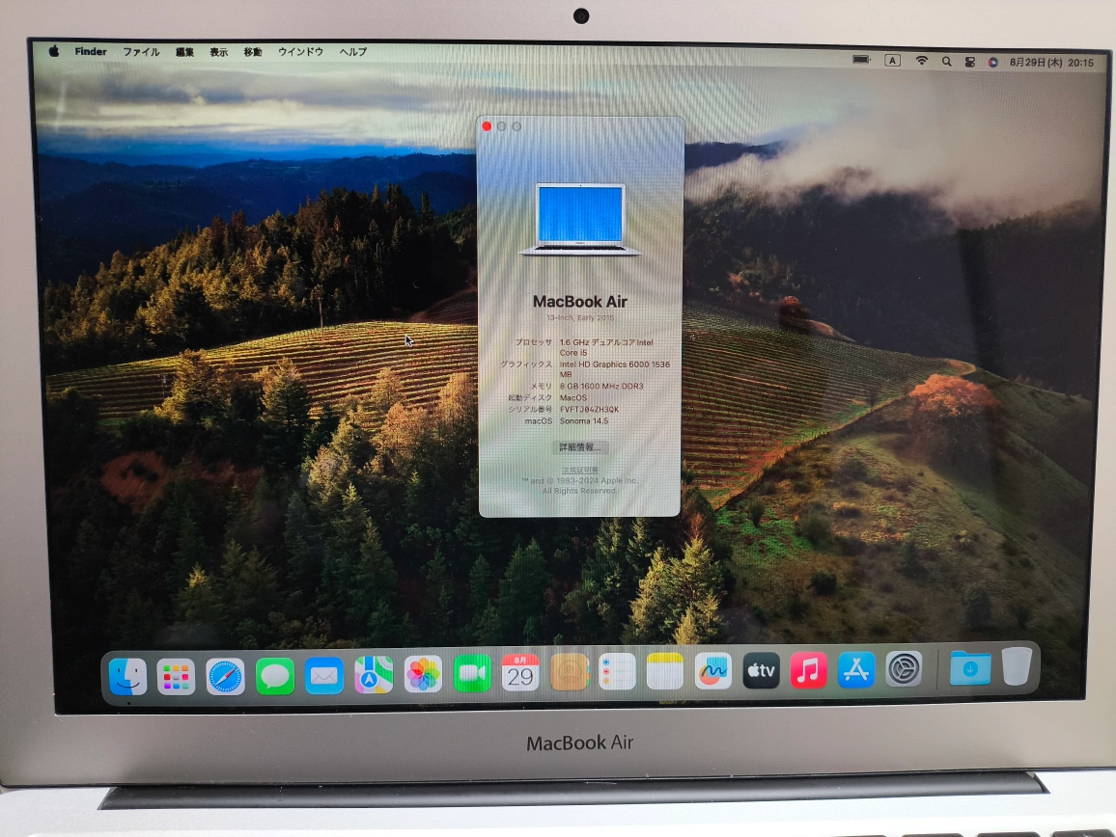Open the Calendar icon showing 29
The height and width of the screenshot is (837, 1116).
pyautogui.click(x=520, y=672)
